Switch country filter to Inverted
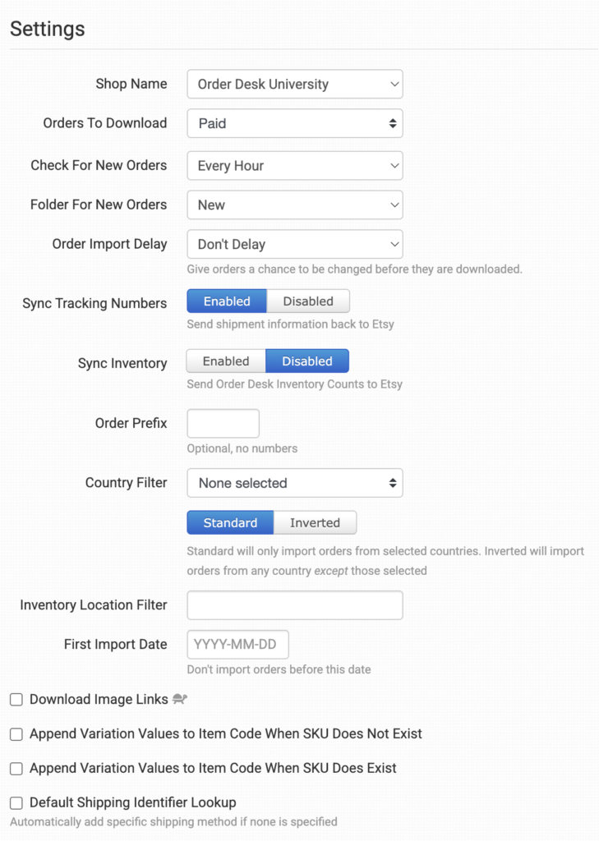Image resolution: width=599 pixels, height=841 pixels. tap(315, 522)
